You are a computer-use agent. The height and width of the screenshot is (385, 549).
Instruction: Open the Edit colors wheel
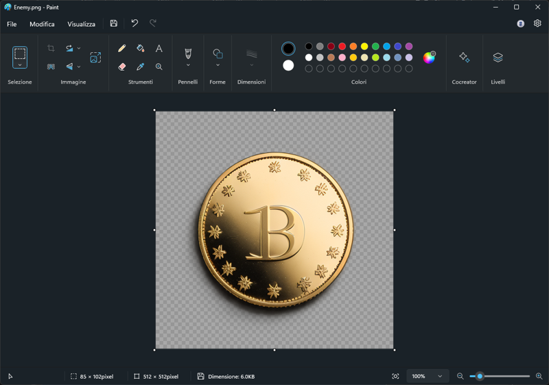[x=429, y=58]
